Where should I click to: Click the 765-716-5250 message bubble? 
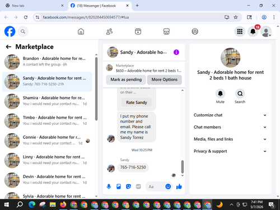133,167
